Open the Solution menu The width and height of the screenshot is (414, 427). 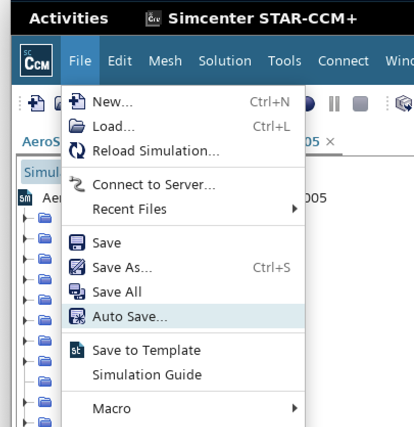coord(225,60)
